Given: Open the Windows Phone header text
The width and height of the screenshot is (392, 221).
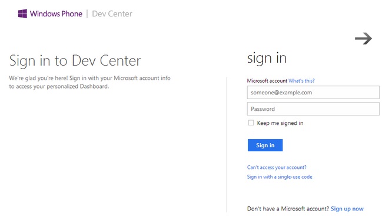Looking at the screenshot, I should (56, 13).
